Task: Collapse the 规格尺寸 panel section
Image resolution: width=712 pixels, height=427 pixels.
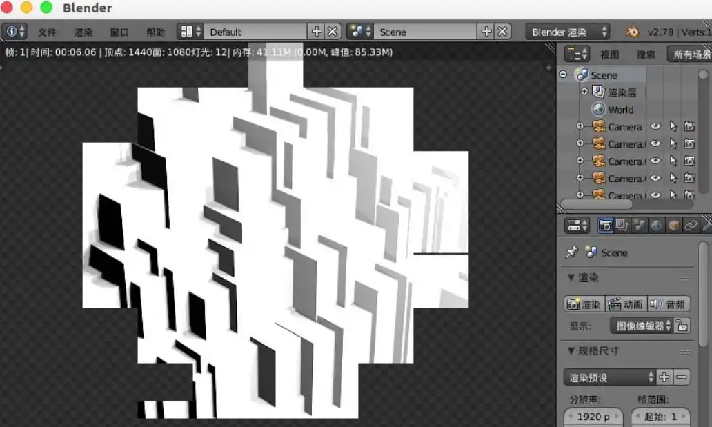Action: point(571,351)
